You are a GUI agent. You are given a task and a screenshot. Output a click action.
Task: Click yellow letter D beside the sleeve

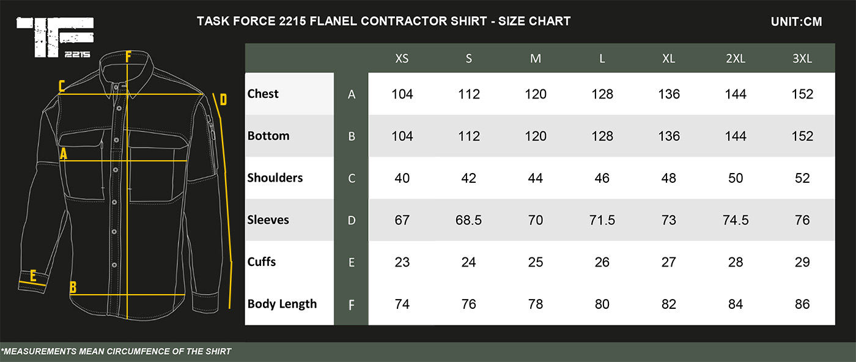click(223, 100)
